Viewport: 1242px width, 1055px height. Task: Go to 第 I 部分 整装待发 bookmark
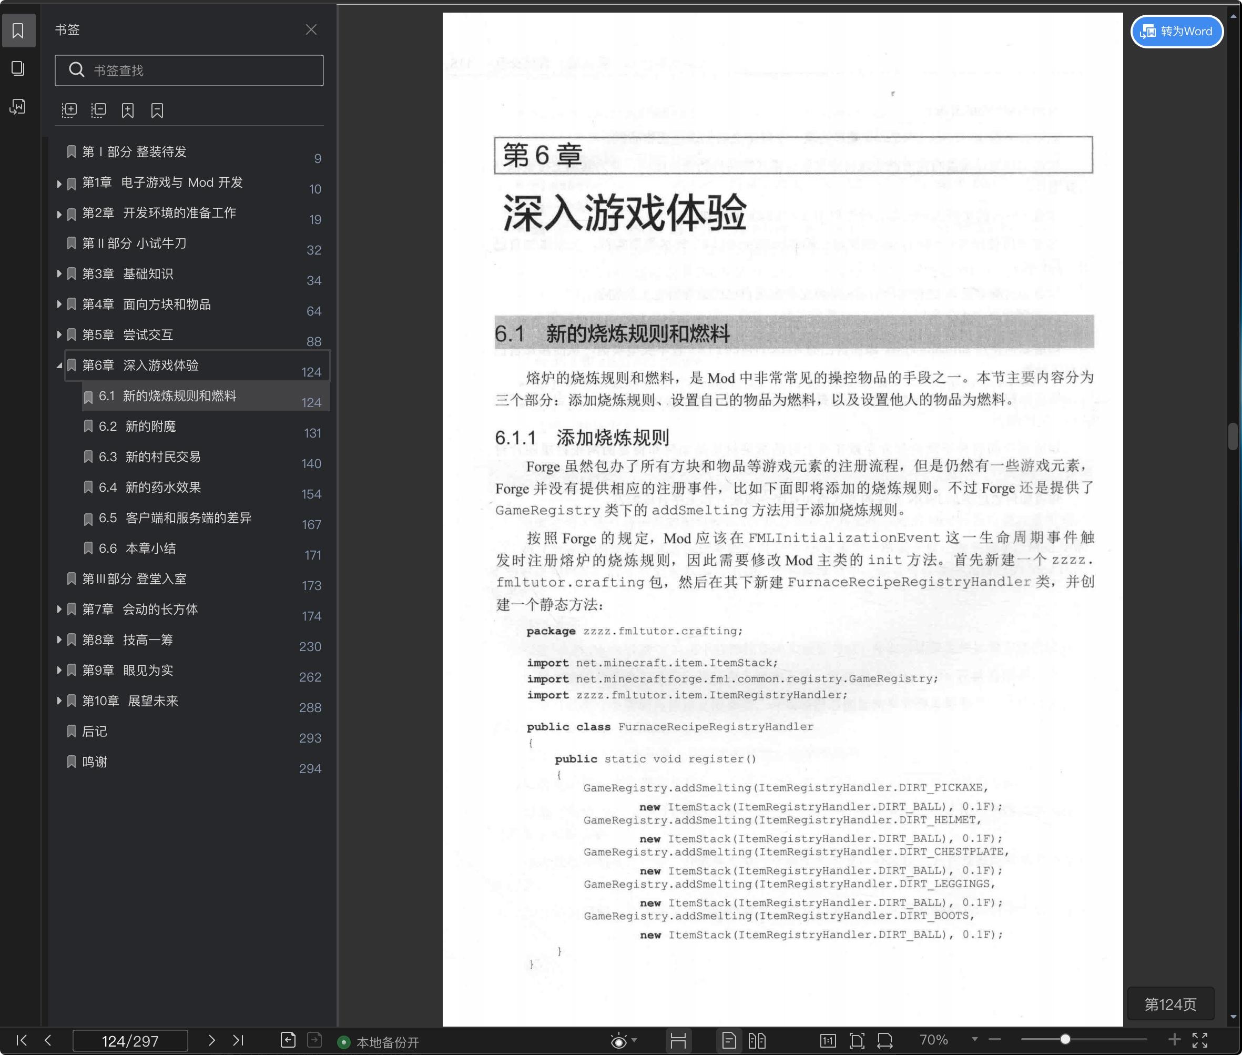[x=135, y=152]
